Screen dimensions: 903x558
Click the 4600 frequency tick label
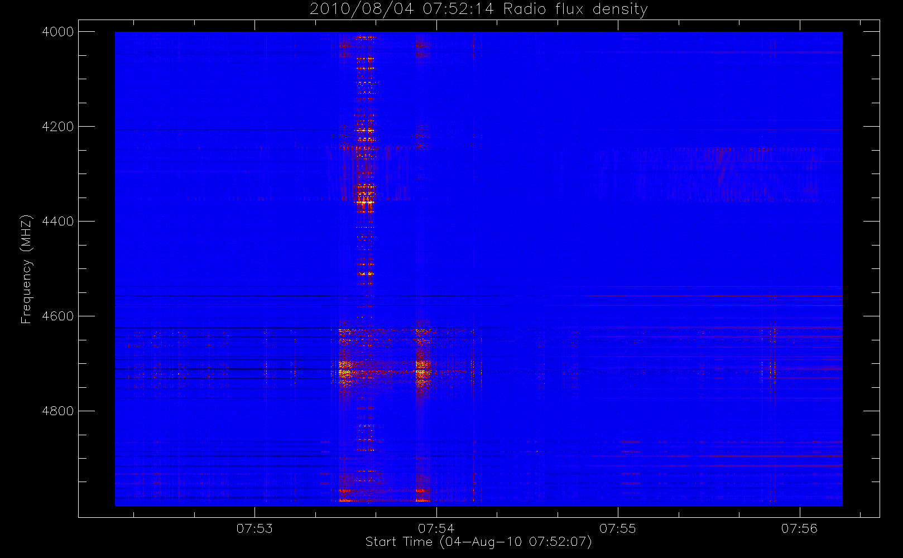(58, 316)
